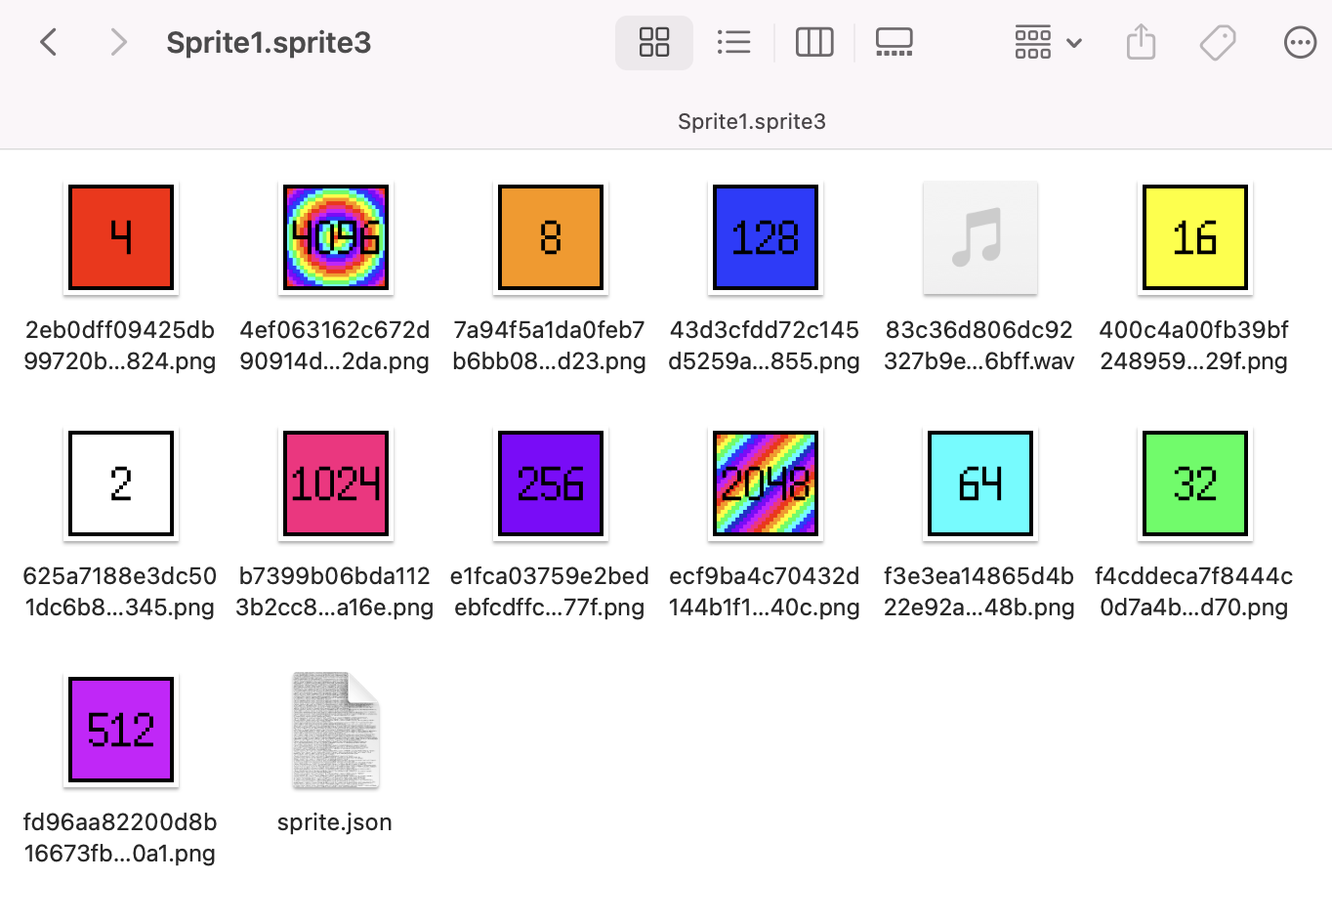The width and height of the screenshot is (1332, 922).
Task: Click file name 400c4a00fb39bf248959…29f.png
Action: 1194,346
